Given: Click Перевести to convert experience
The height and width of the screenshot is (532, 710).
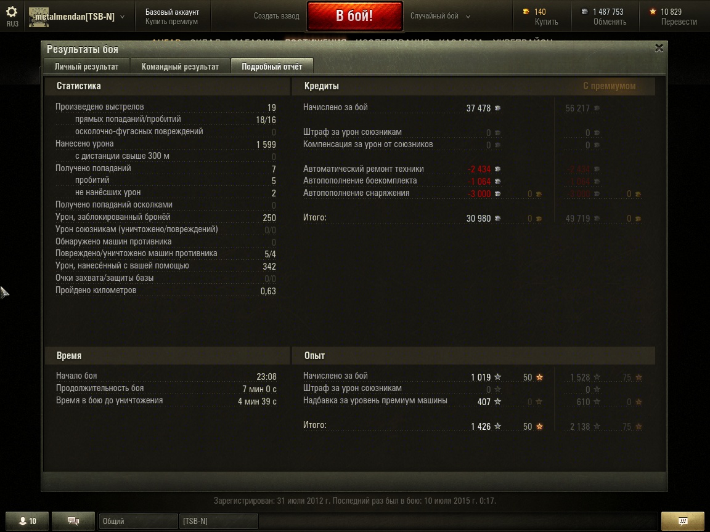Looking at the screenshot, I should [x=679, y=22].
